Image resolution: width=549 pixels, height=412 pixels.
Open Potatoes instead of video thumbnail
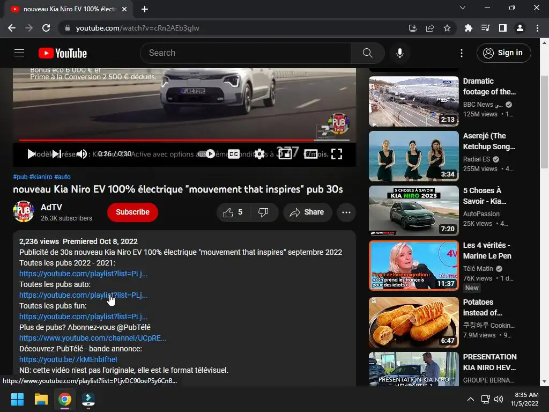click(413, 322)
